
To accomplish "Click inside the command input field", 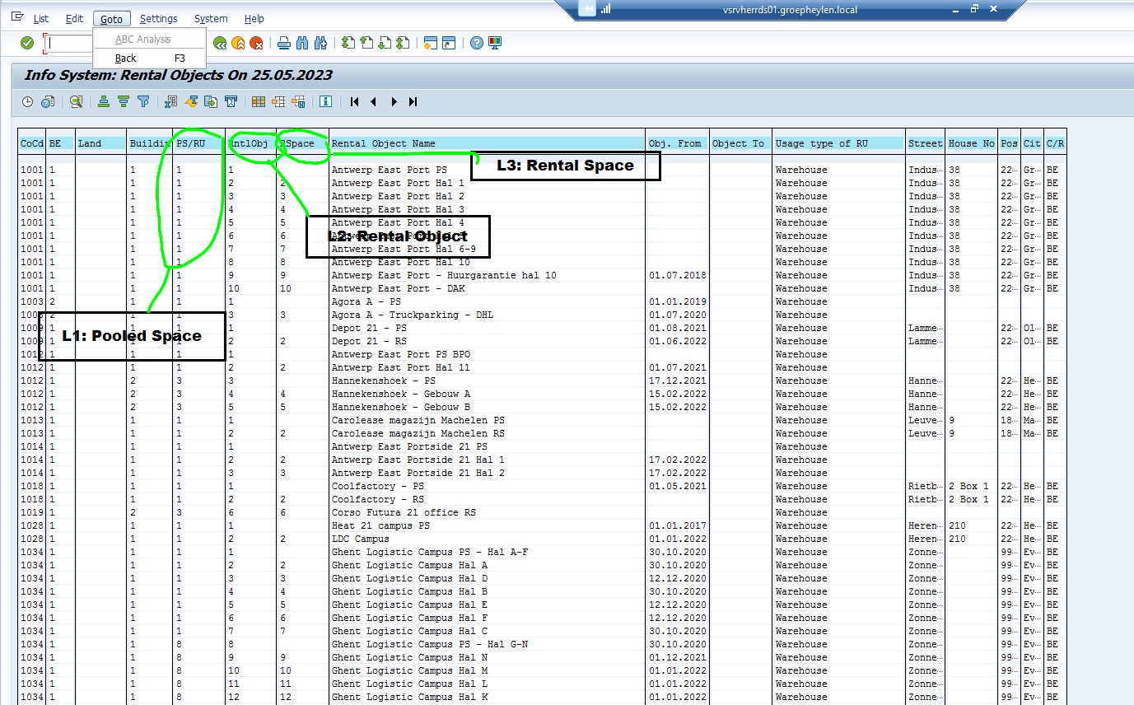I will click(x=70, y=43).
